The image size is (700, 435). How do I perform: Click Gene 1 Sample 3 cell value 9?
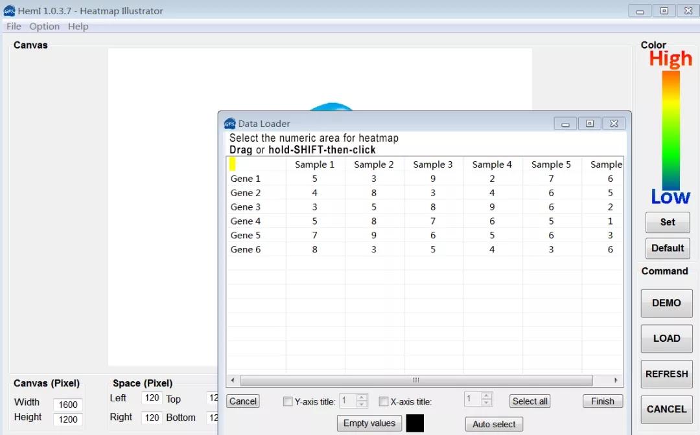pyautogui.click(x=433, y=179)
